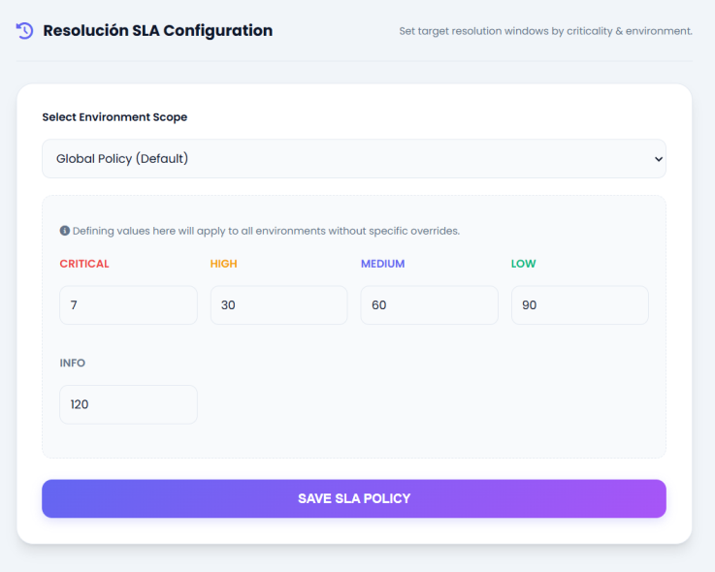Click the gray INFO label
The image size is (715, 572).
click(x=73, y=363)
